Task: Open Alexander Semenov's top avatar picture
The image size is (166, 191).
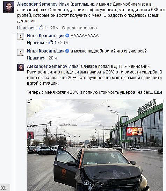Action: click(9, 7)
